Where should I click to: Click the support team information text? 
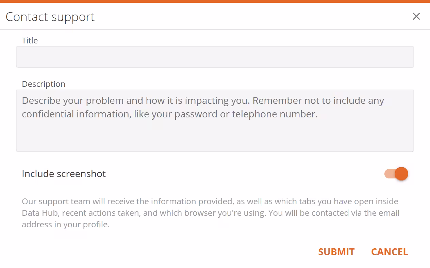(210, 213)
